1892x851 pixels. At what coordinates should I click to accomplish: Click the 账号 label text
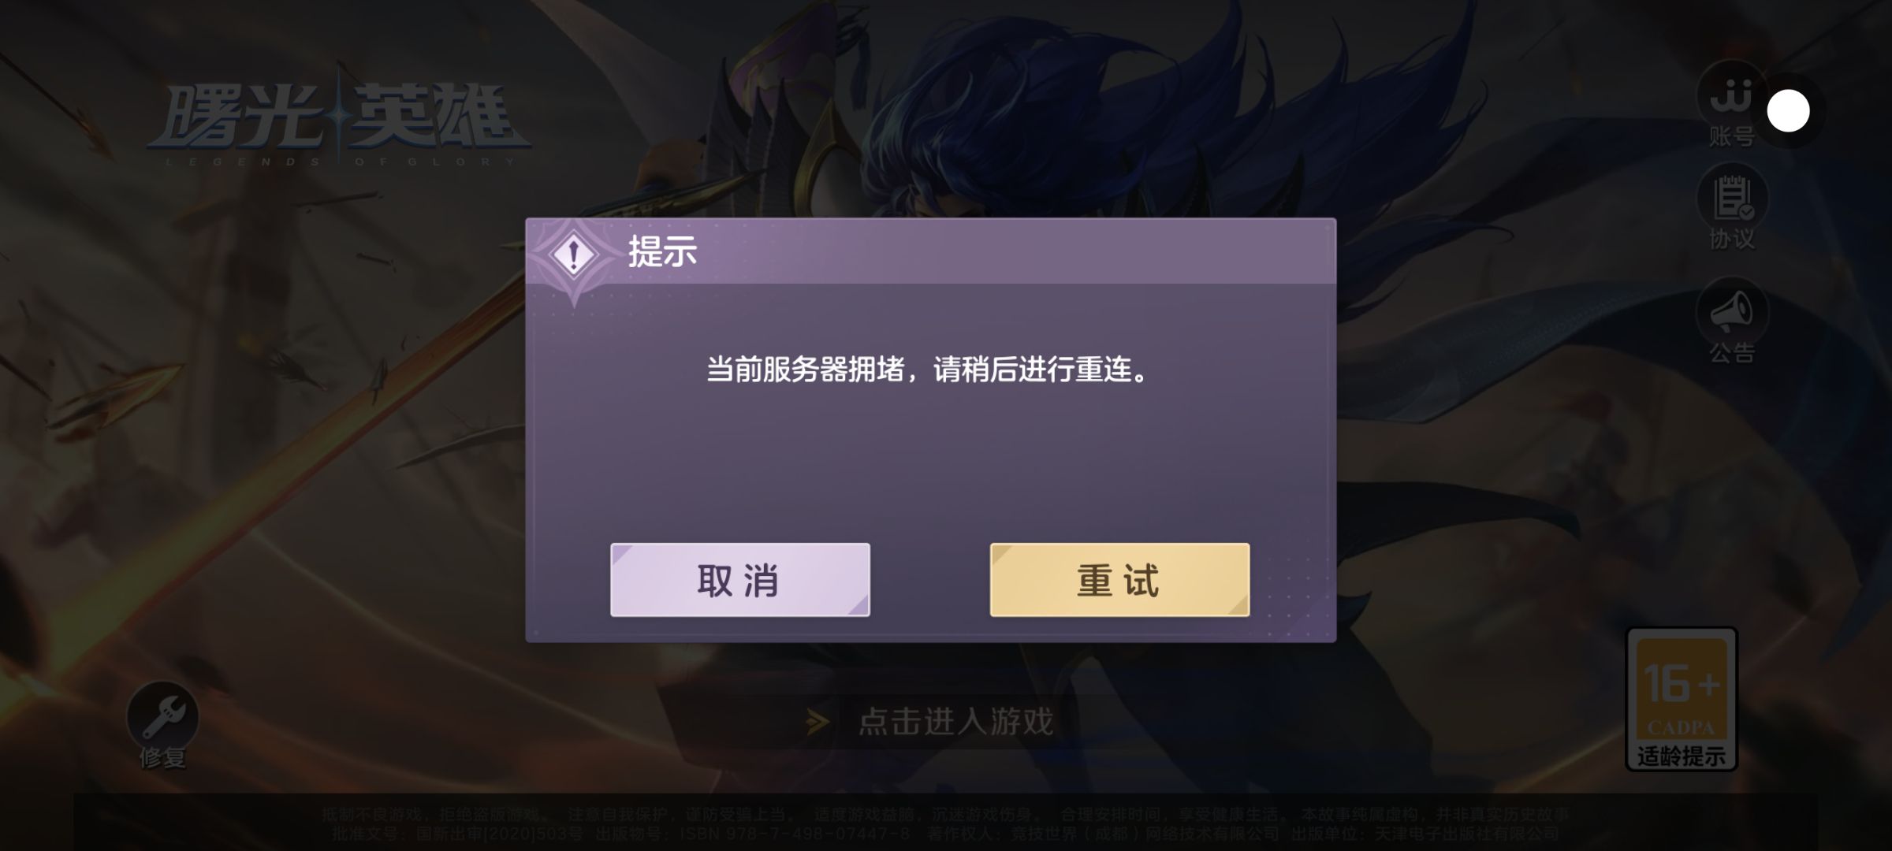1732,136
